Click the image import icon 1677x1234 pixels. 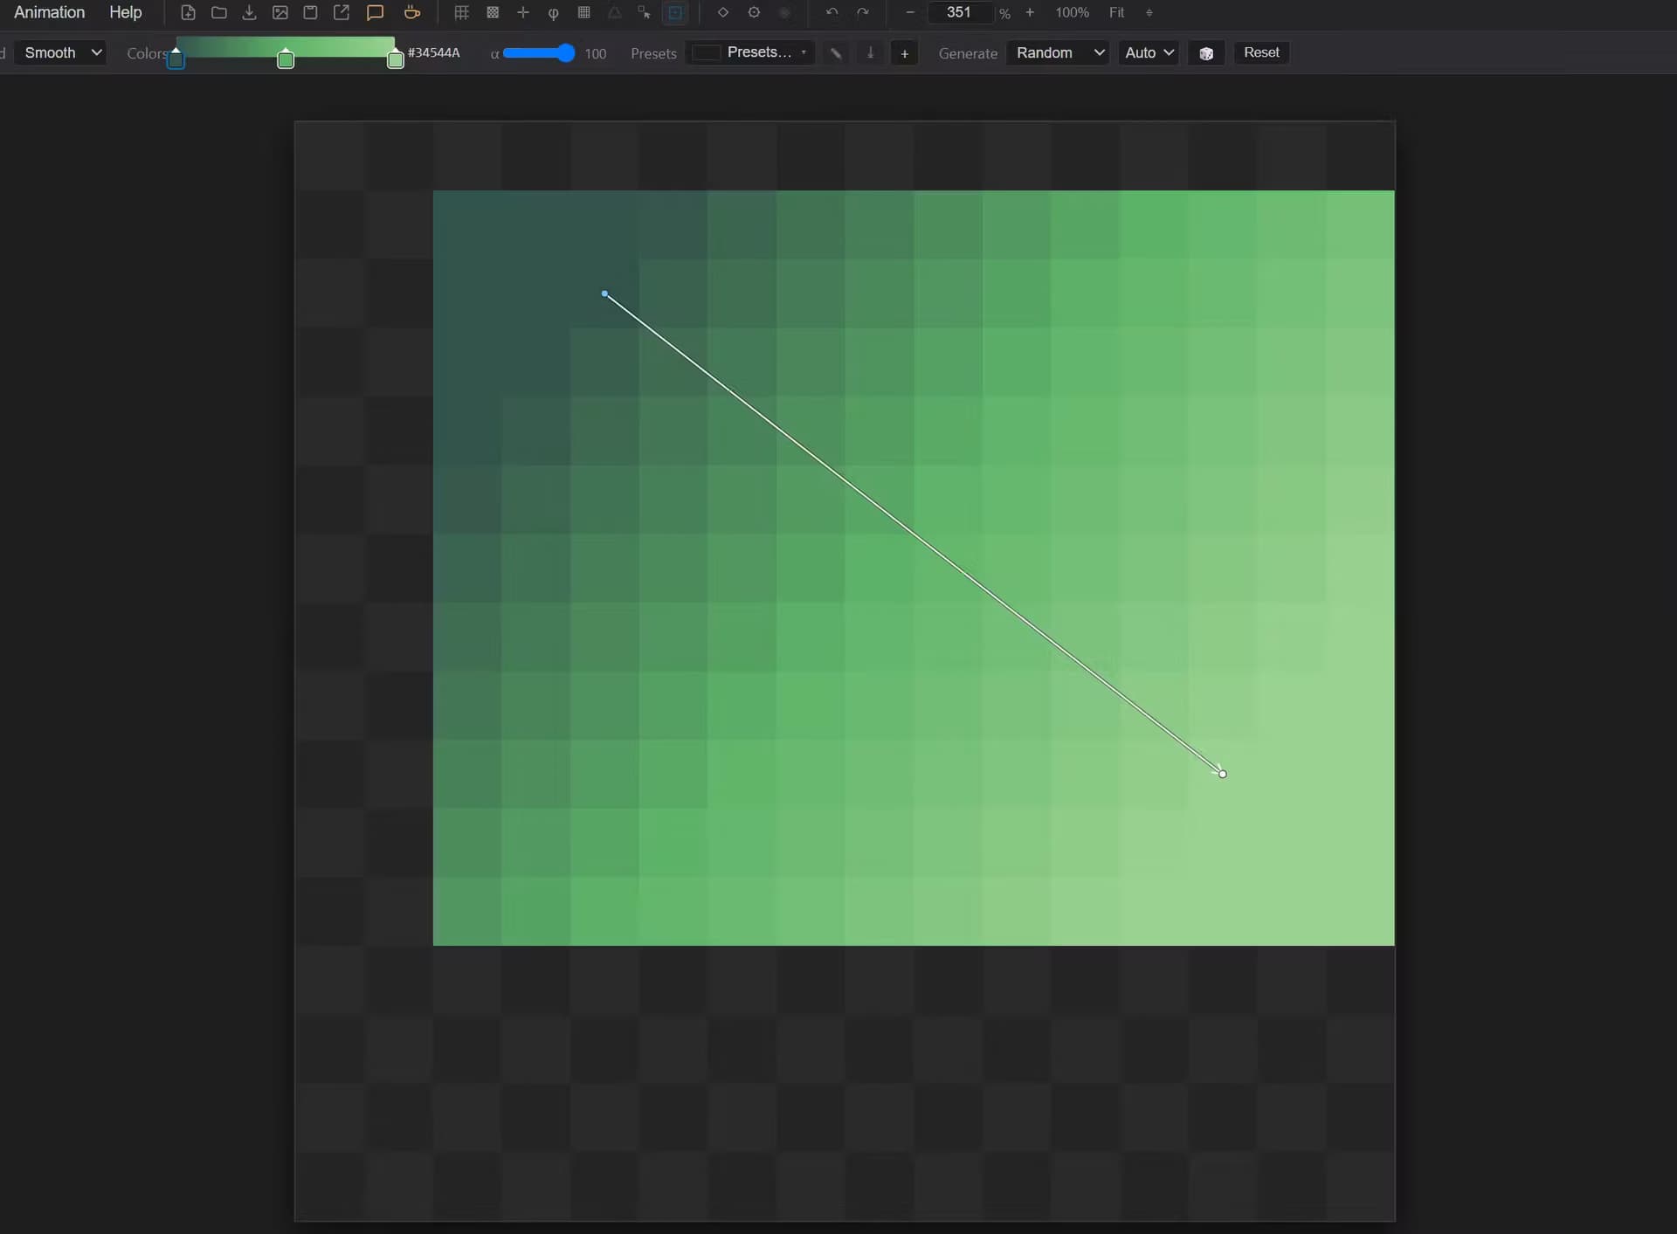coord(280,12)
